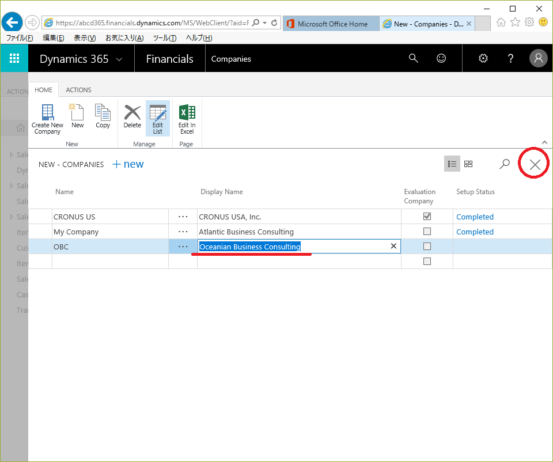Toggle Evaluation Company checkbox for CRONUS US
553x462 pixels.
(x=427, y=217)
